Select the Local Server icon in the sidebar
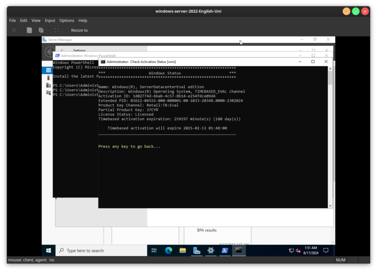377x271 pixels. [x=48, y=78]
